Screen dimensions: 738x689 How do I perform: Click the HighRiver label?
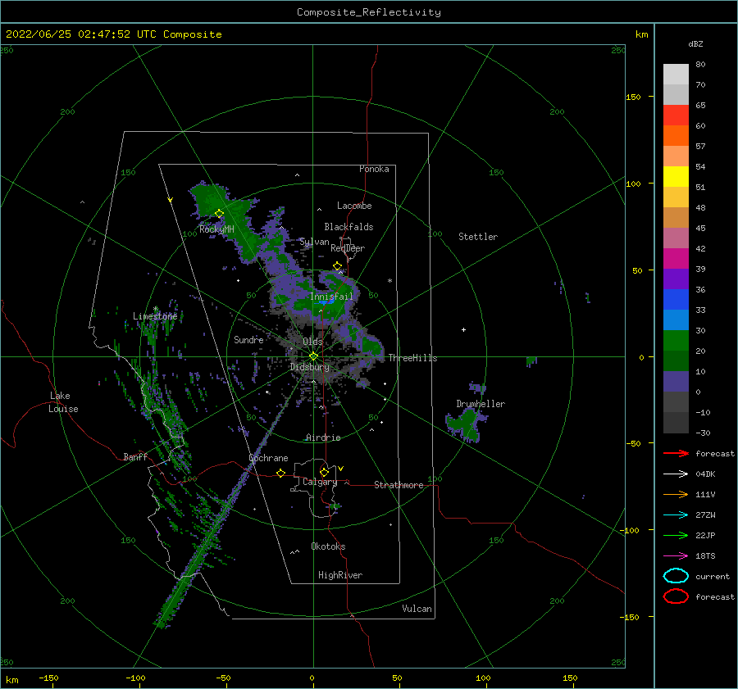340,576
